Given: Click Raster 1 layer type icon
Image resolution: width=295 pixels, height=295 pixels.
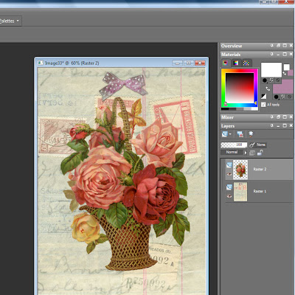Looking at the screenshot, I should [229, 187].
